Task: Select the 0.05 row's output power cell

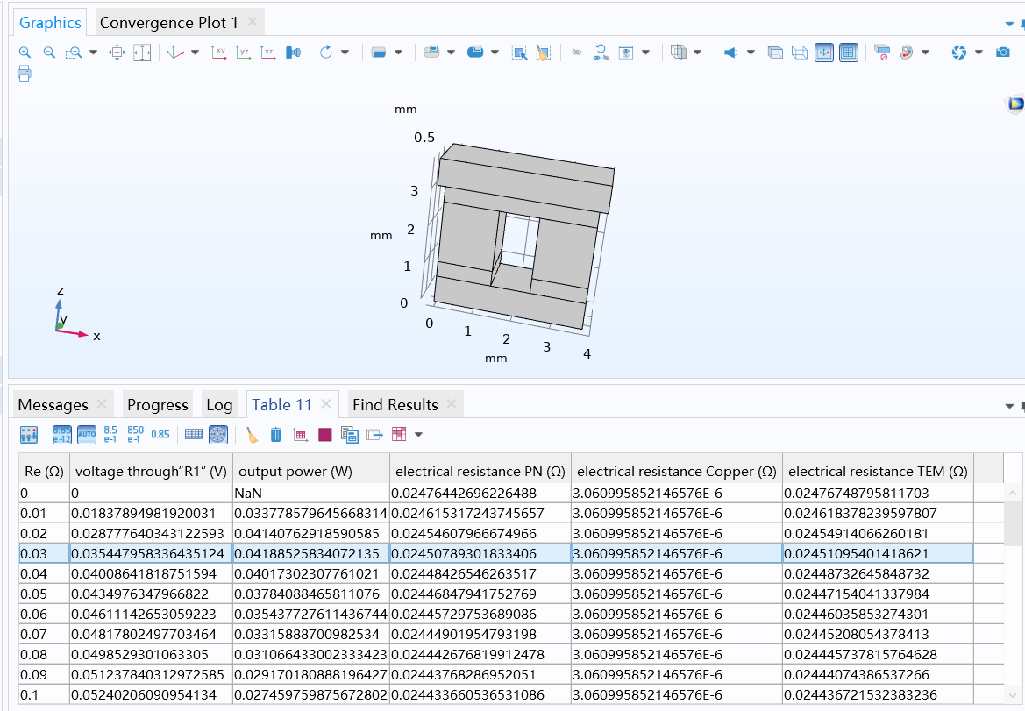Action: click(310, 594)
